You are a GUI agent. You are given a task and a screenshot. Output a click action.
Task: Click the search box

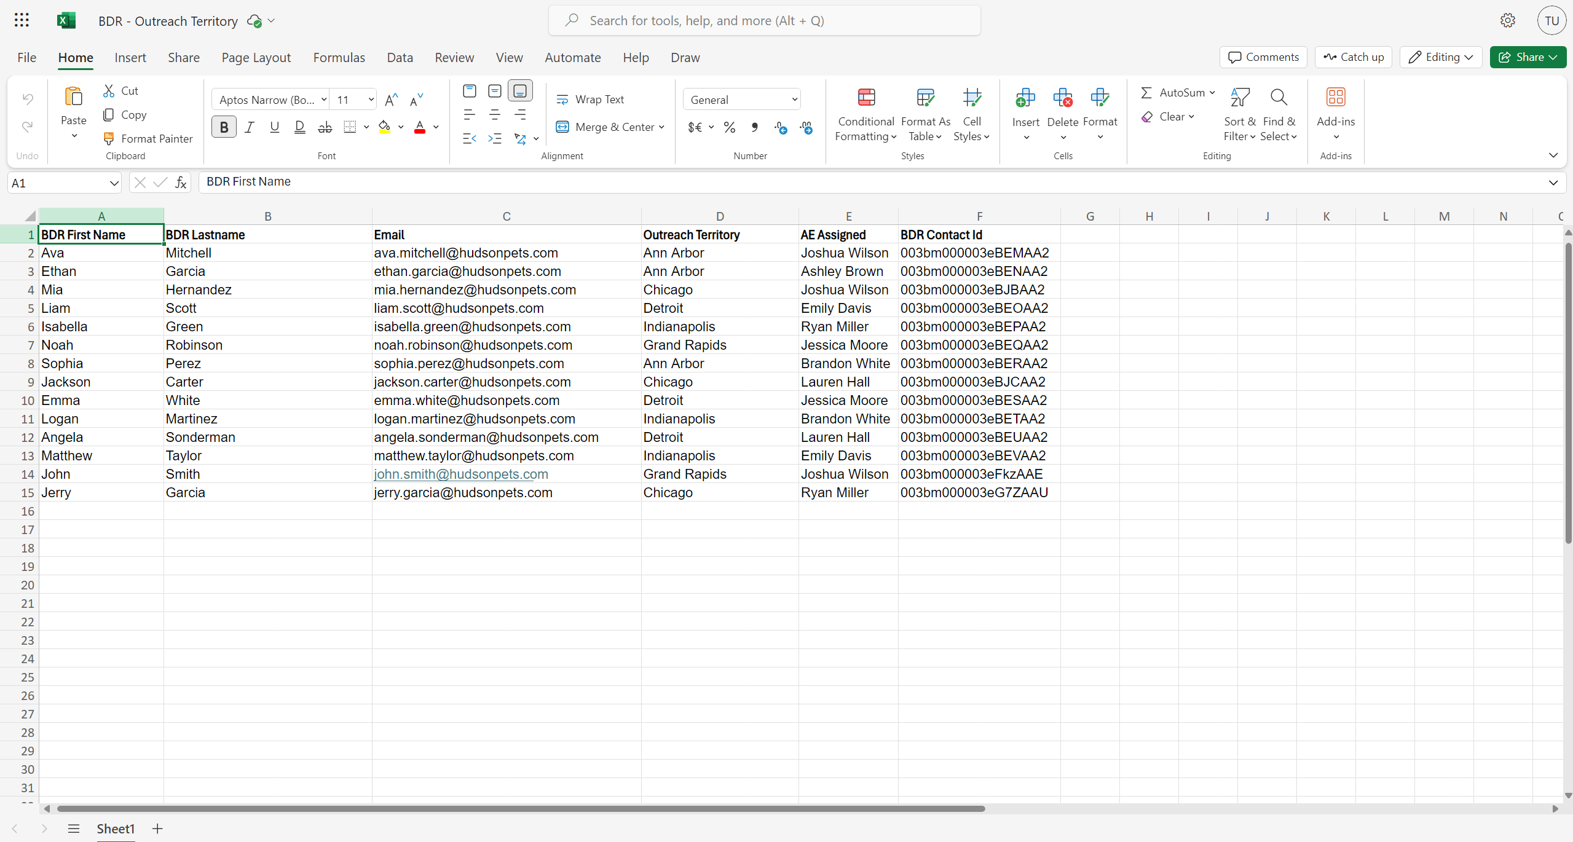[764, 20]
